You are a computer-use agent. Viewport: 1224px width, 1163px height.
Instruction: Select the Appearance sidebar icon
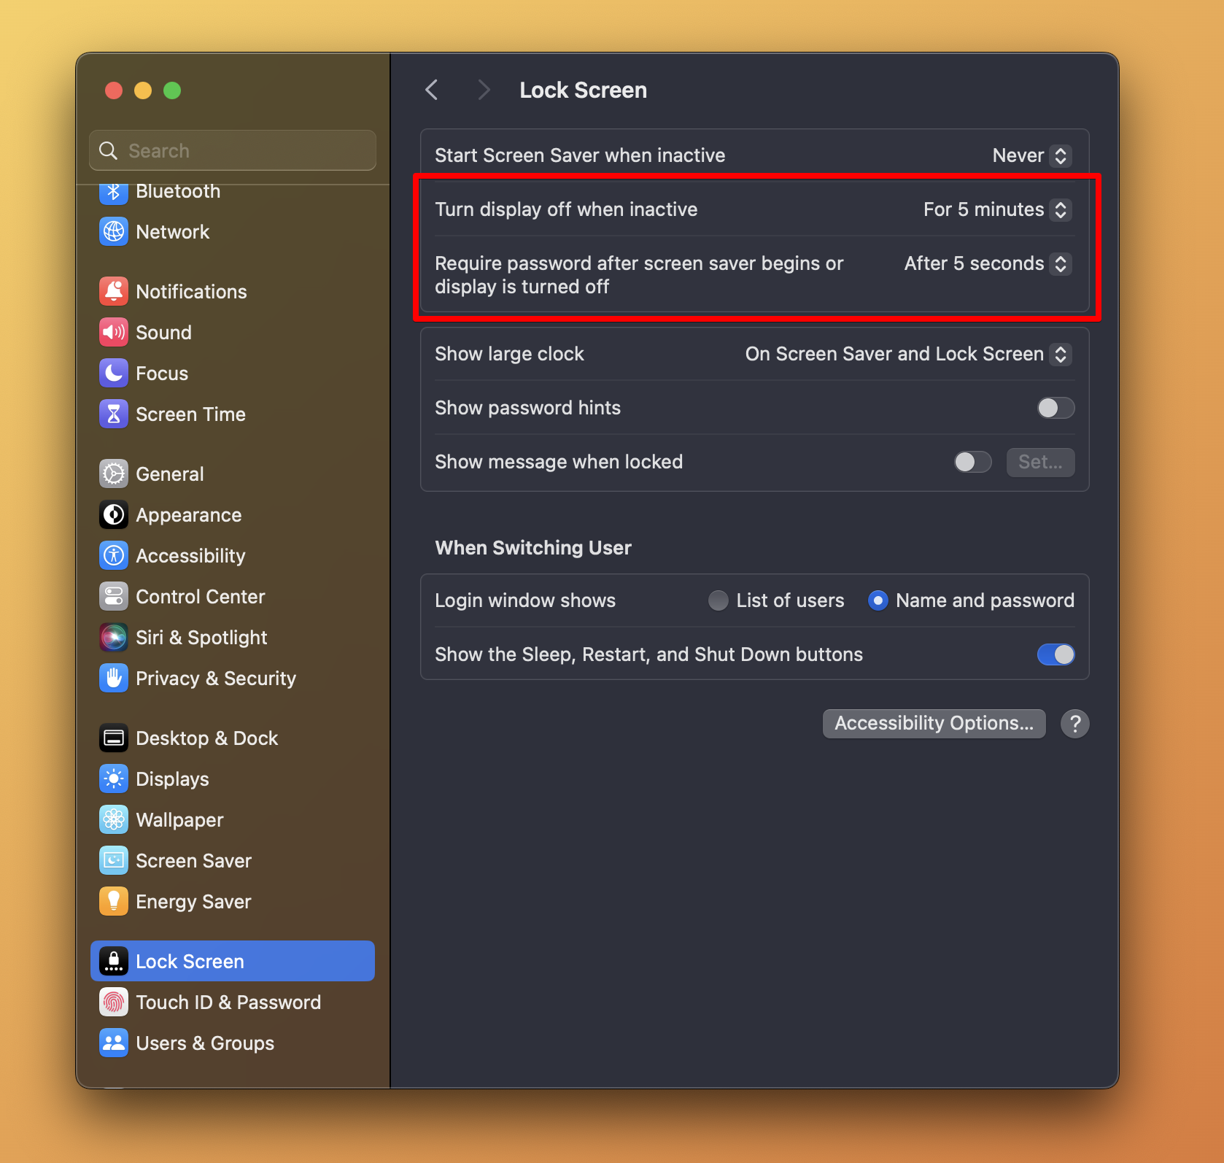tap(114, 514)
